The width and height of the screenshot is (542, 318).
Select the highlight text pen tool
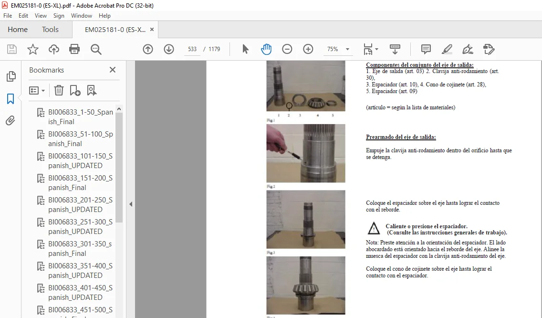[x=447, y=49]
